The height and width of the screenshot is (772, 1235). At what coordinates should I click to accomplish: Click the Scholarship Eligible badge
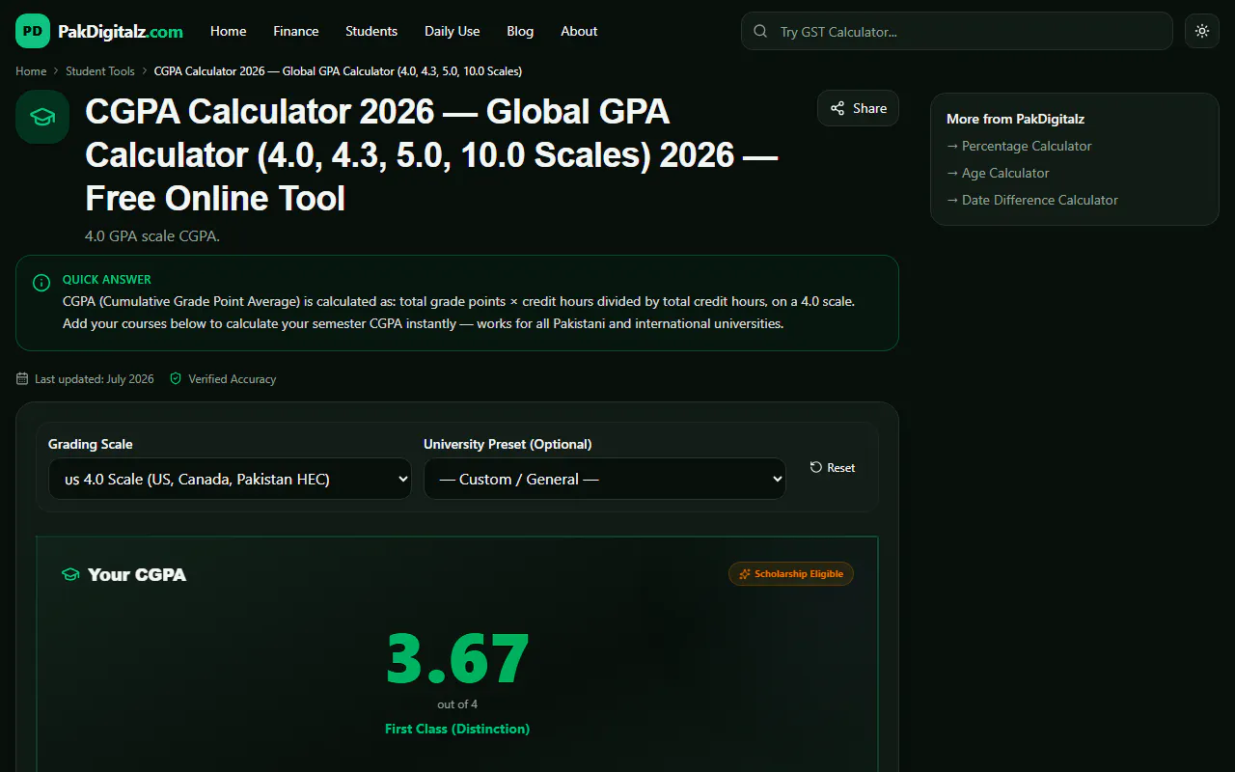coord(791,574)
